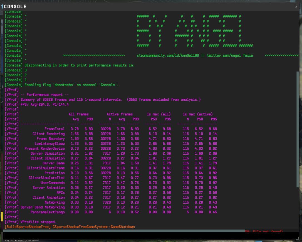The width and height of the screenshot is (302, 242).
Task: Click the 'Disconnecting in order to print' line
Action: (x=80, y=65)
